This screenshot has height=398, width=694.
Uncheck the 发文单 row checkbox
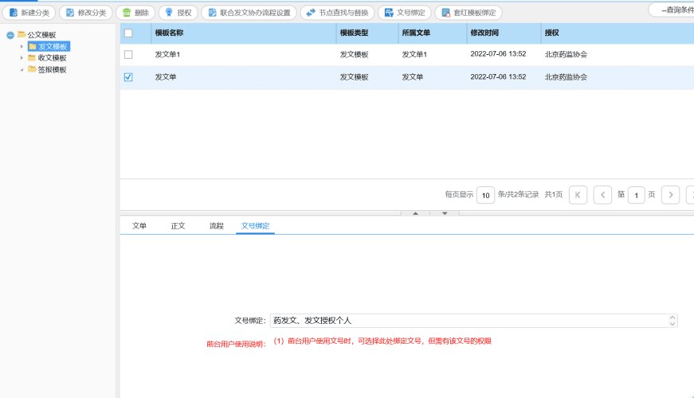128,77
